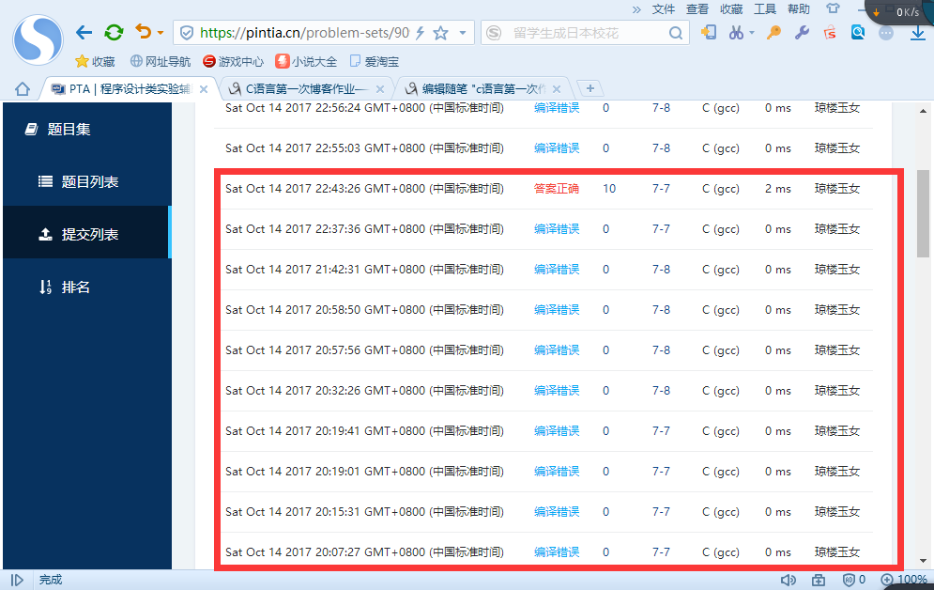Close the 编辑随笔 tab
Viewport: 934px width, 590px height.
[557, 89]
